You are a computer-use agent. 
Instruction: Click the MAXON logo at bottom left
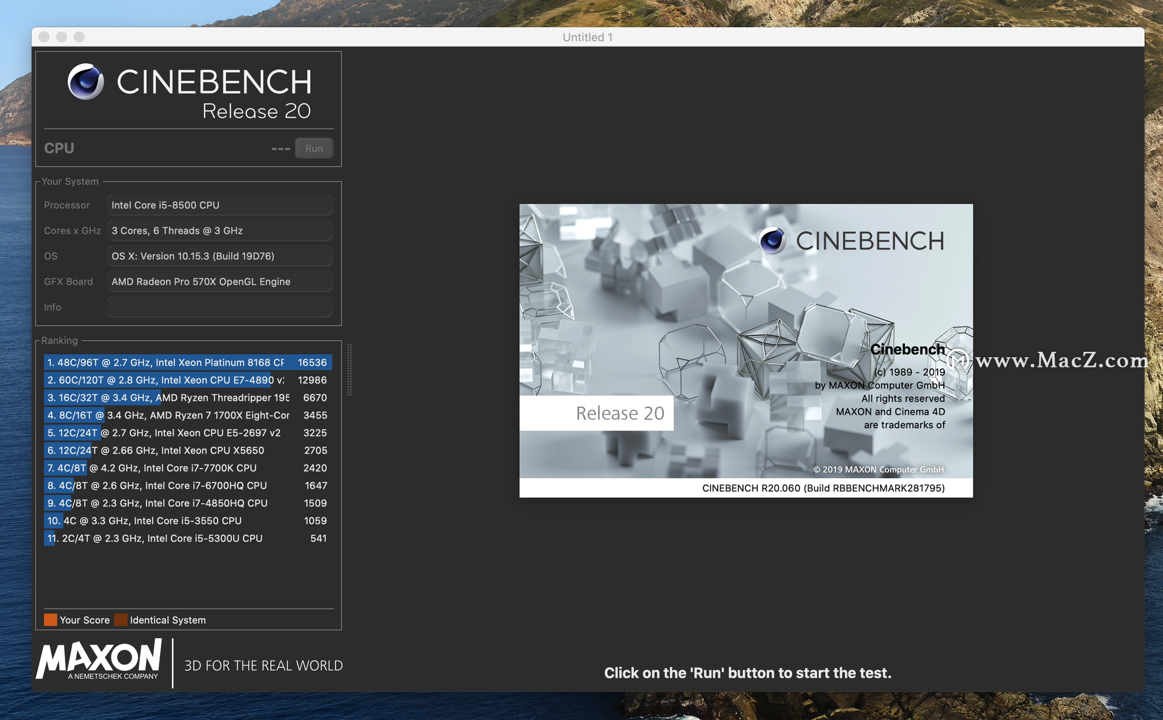pyautogui.click(x=100, y=659)
